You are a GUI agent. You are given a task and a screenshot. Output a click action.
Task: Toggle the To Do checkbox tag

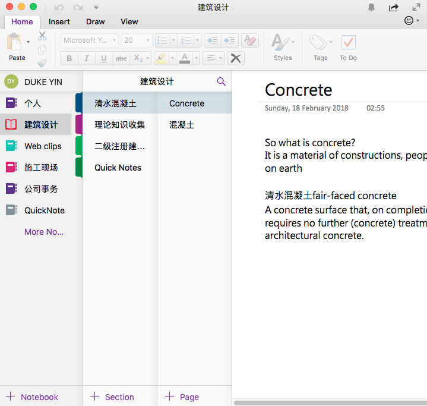point(348,42)
